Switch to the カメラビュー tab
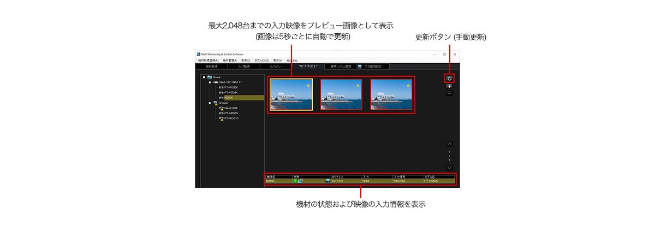This screenshot has width=655, height=232. 276,66
